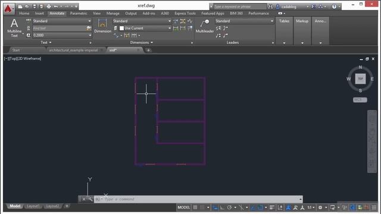The image size is (381, 214).
Task: Click the Customization menu icon in status bar
Action: click(x=374, y=207)
